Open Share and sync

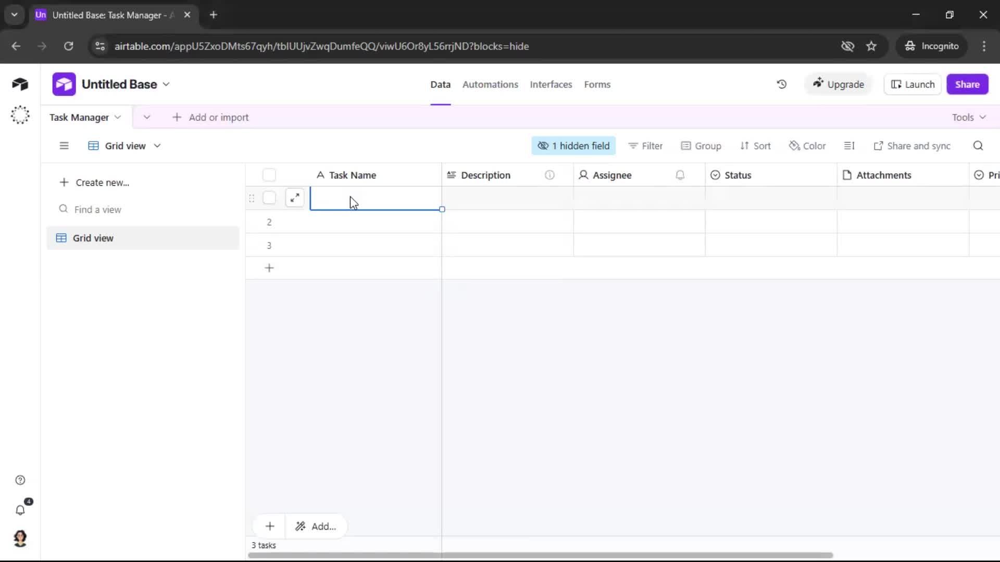tap(912, 146)
